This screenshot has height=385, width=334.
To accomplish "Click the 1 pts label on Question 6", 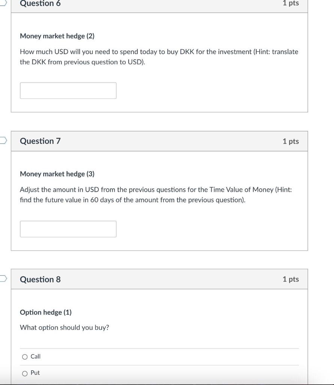I will coord(290,3).
